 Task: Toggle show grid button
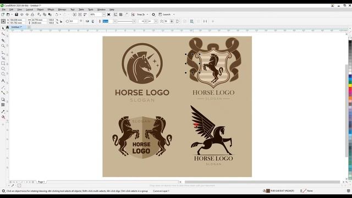coord(121,14)
